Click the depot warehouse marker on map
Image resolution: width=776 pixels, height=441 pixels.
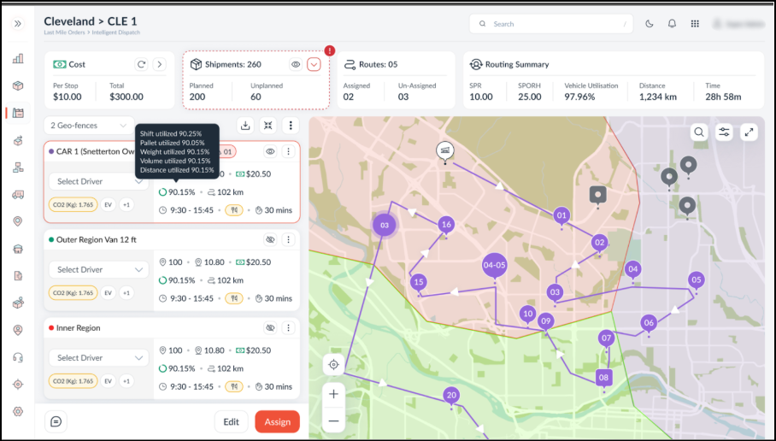click(445, 151)
